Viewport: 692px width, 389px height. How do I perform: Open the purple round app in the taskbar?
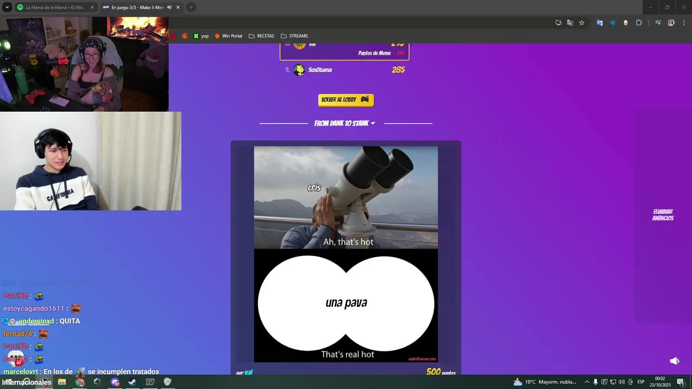(x=115, y=382)
